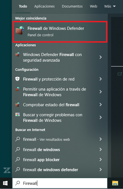Screen dimensions: 123x189
Task: Click the search box containing Firewall
Action: 60,183
